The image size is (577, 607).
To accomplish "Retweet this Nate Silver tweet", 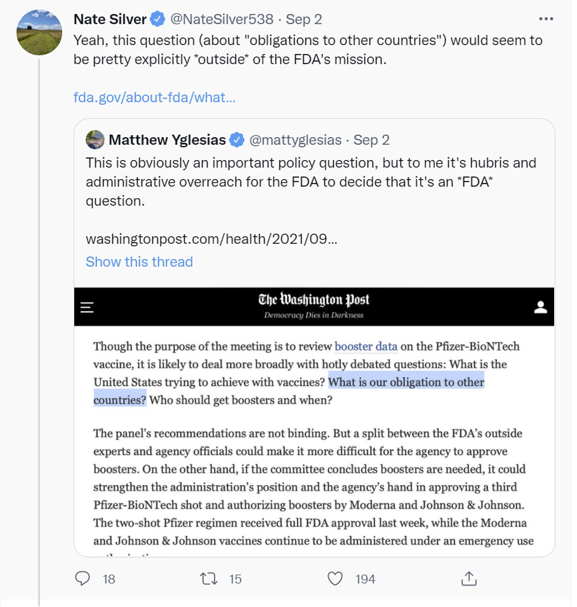I will [209, 578].
